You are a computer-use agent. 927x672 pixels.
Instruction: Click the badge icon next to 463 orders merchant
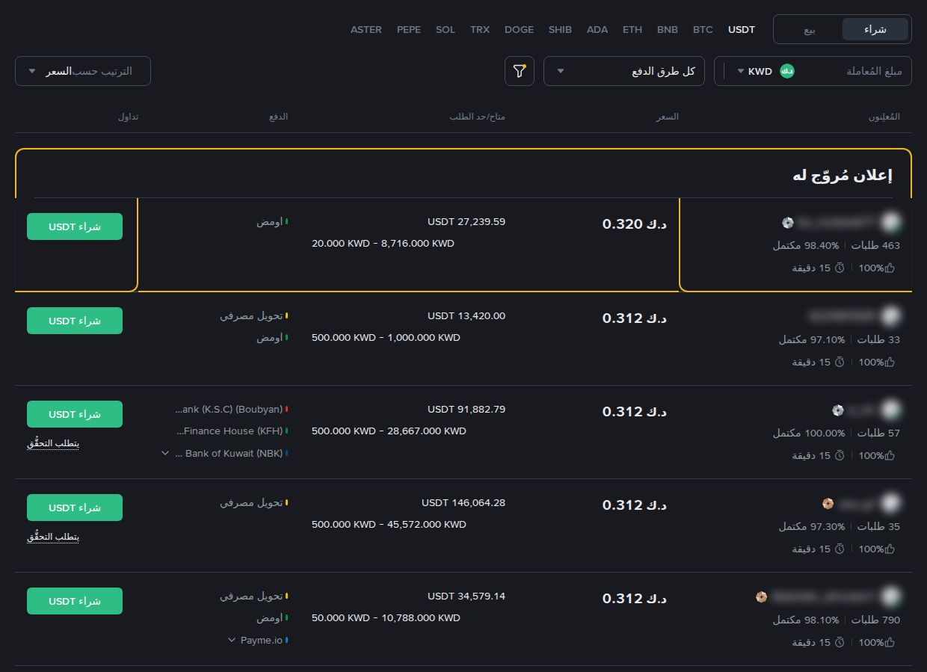(787, 222)
